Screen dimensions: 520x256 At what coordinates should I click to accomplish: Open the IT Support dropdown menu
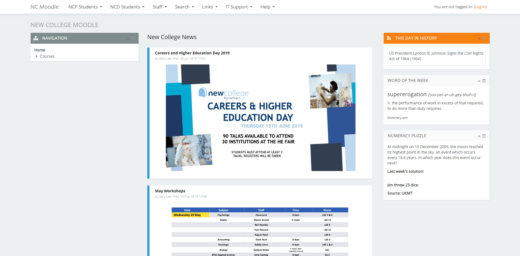click(x=239, y=7)
